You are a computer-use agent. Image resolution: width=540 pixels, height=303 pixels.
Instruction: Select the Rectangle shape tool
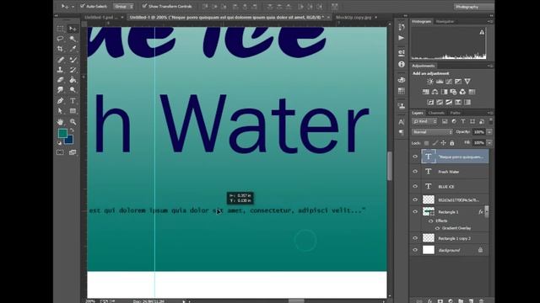[x=73, y=111]
